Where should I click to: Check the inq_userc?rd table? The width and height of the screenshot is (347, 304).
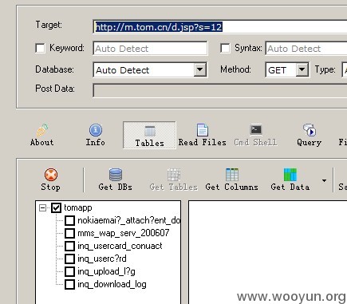point(69,259)
